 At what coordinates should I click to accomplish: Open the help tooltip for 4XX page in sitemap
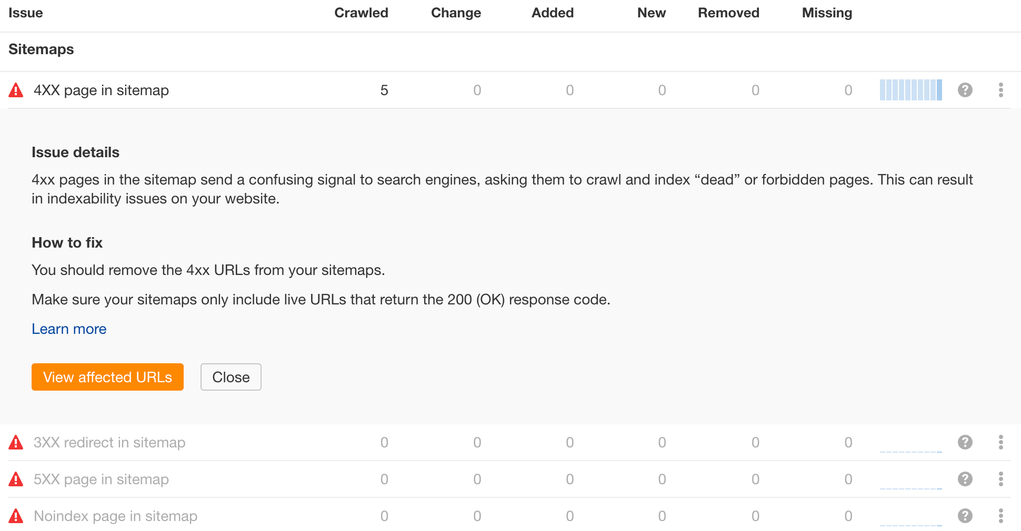(x=965, y=90)
